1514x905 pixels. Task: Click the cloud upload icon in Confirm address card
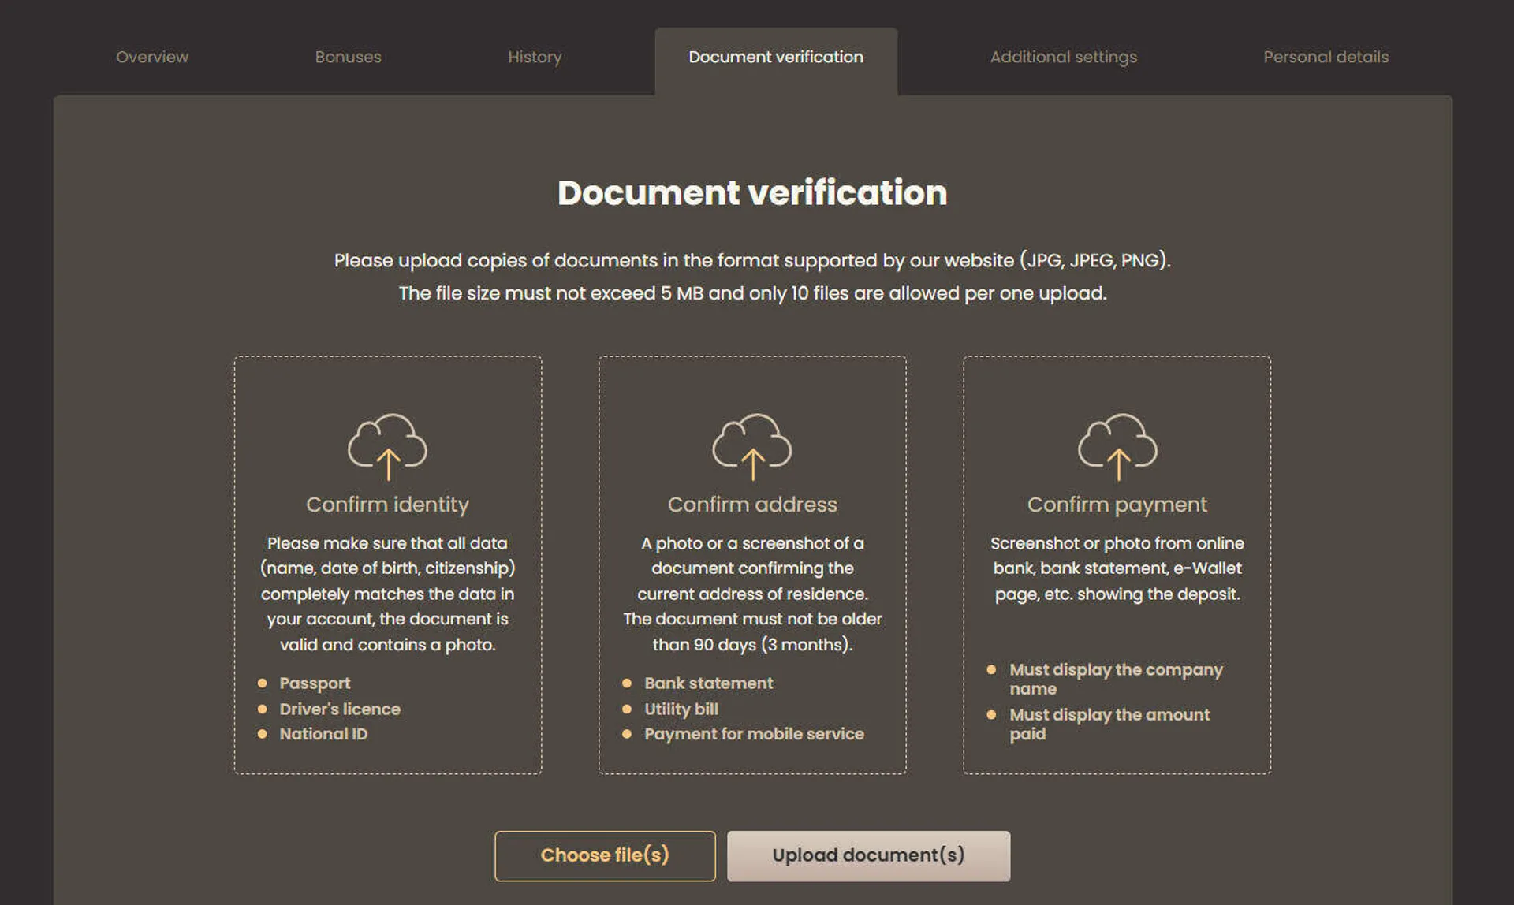752,448
